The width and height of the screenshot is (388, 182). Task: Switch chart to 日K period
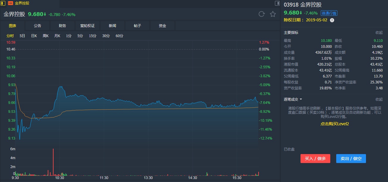(x=34, y=36)
